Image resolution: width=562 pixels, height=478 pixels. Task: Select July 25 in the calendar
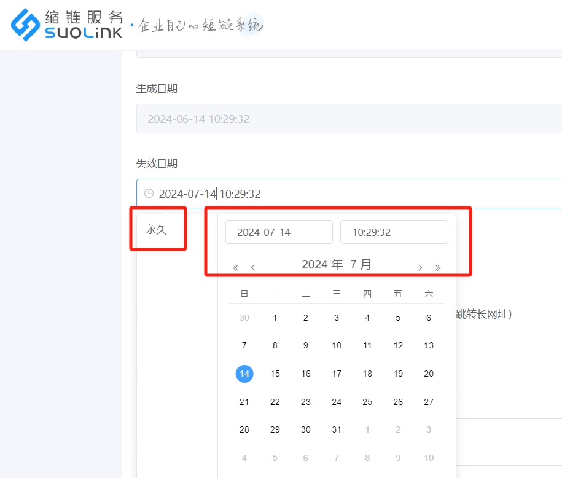[367, 402]
